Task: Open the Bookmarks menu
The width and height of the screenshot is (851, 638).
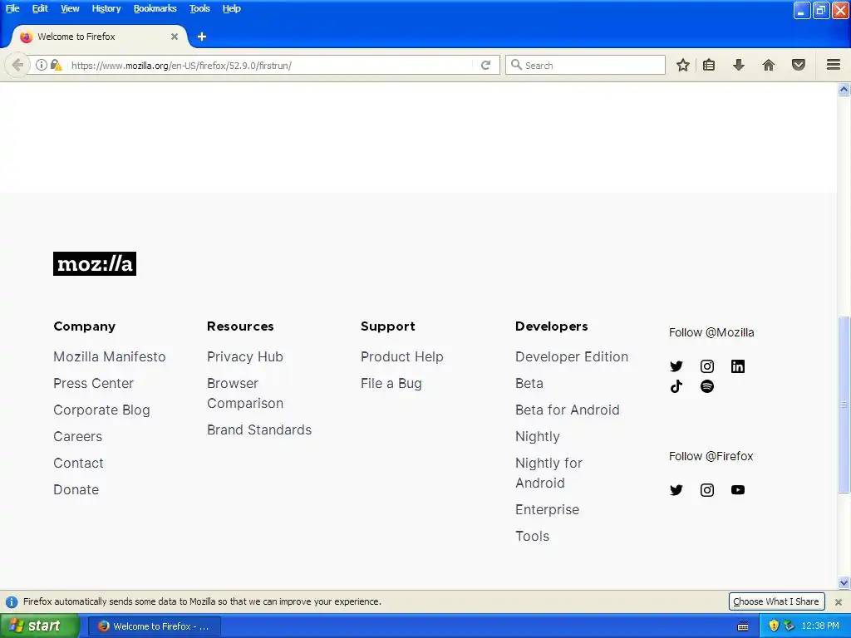Action: pyautogui.click(x=155, y=8)
